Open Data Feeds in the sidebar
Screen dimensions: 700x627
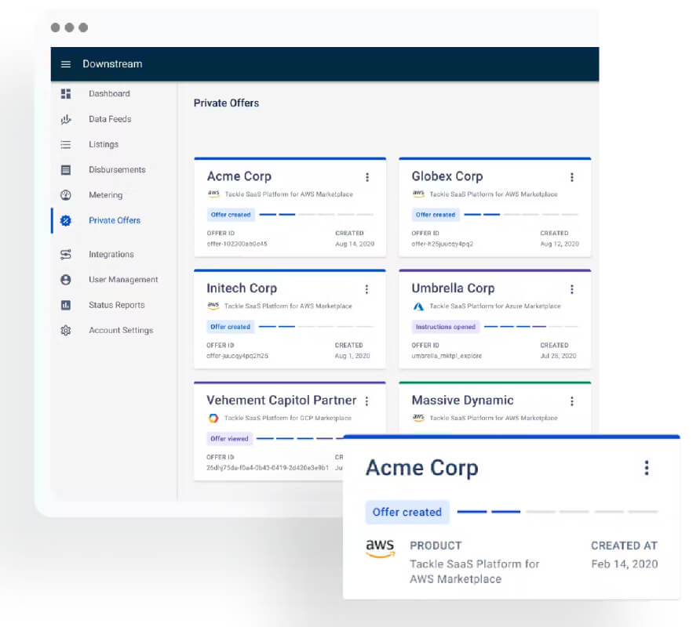[x=110, y=119]
